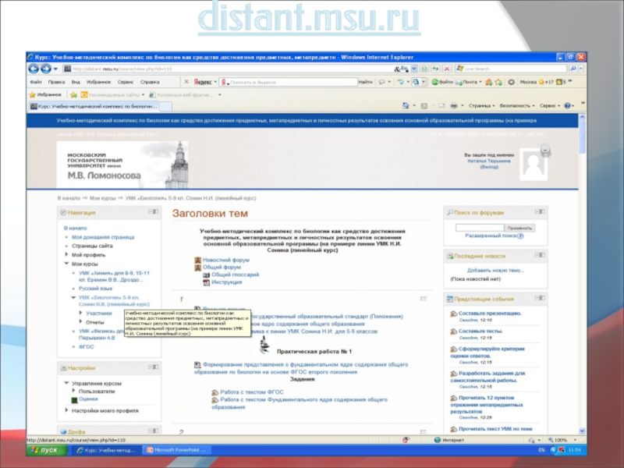Click the Добавить новую тему link
The height and width of the screenshot is (468, 624).
point(495,271)
